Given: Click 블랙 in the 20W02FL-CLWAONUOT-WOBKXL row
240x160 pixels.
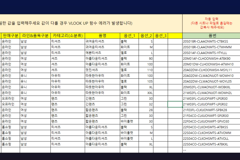Looking at the screenshot, I should tap(129, 87).
